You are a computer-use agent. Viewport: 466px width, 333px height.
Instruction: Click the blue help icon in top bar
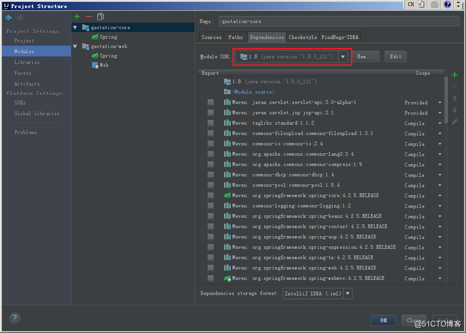point(448,4)
